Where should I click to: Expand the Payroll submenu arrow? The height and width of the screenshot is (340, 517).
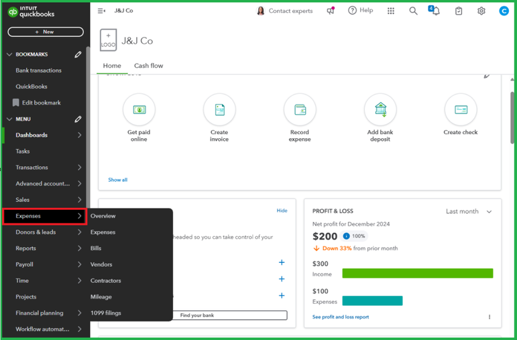click(x=80, y=264)
